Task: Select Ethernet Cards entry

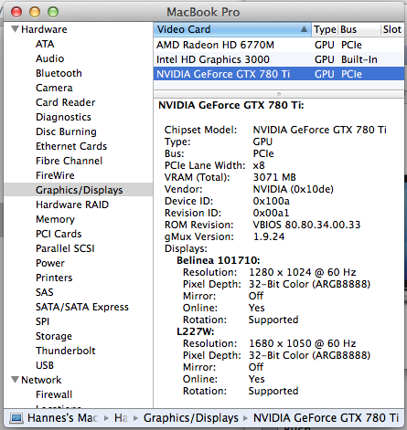Action: coord(71,146)
